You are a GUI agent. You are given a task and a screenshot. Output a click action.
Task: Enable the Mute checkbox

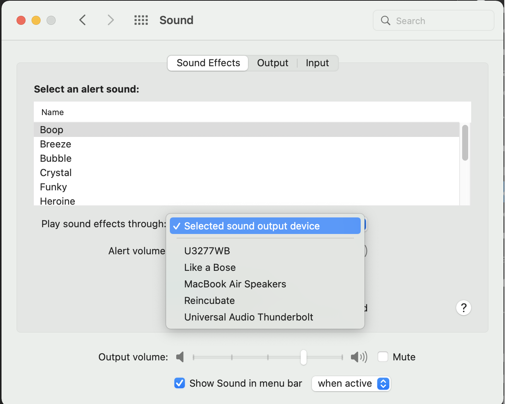click(x=383, y=357)
